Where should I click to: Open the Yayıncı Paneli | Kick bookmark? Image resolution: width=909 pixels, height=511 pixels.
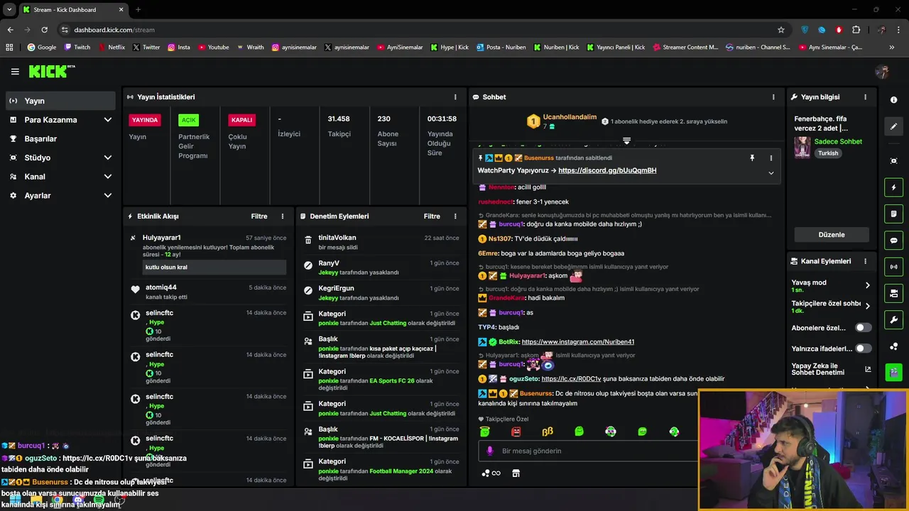pos(615,48)
